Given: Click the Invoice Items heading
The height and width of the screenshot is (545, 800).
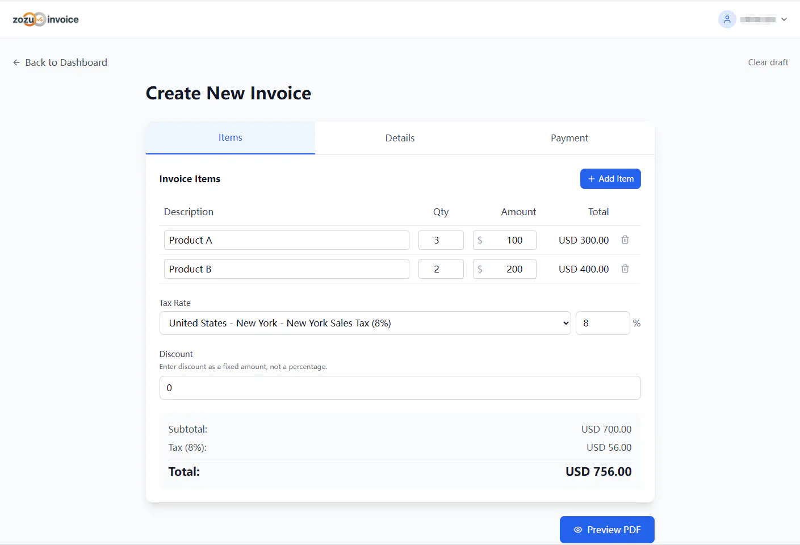Looking at the screenshot, I should (x=190, y=179).
